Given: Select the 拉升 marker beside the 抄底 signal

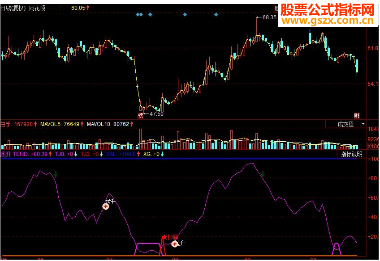Looking at the screenshot, I should 175,243.
